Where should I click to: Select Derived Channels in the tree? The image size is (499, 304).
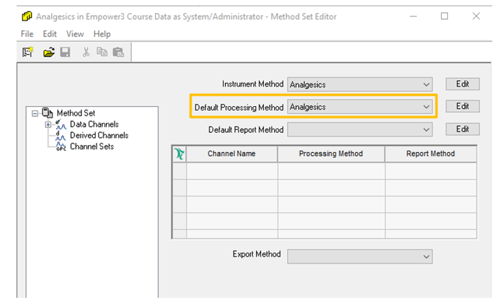pos(99,136)
